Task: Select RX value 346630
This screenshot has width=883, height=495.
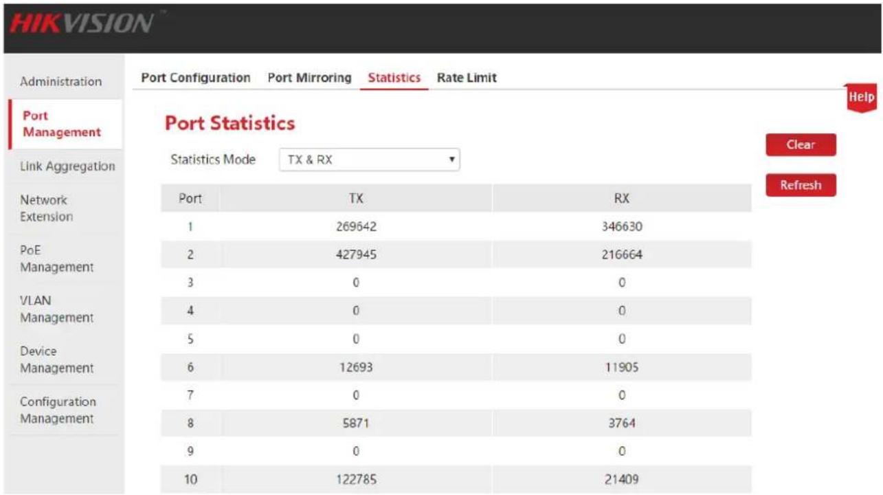Action: (x=622, y=226)
